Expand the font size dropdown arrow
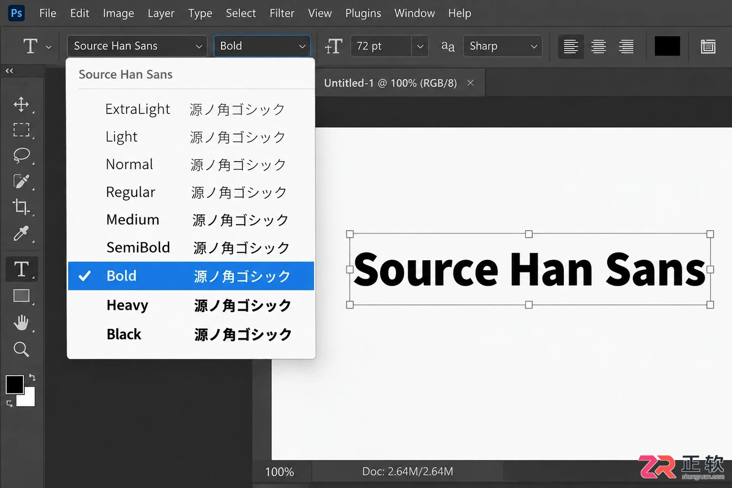This screenshot has width=732, height=488. coord(420,46)
